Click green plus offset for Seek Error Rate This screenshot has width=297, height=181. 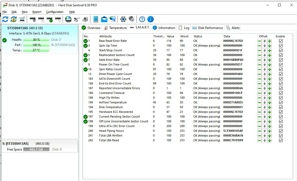pyautogui.click(x=270, y=60)
